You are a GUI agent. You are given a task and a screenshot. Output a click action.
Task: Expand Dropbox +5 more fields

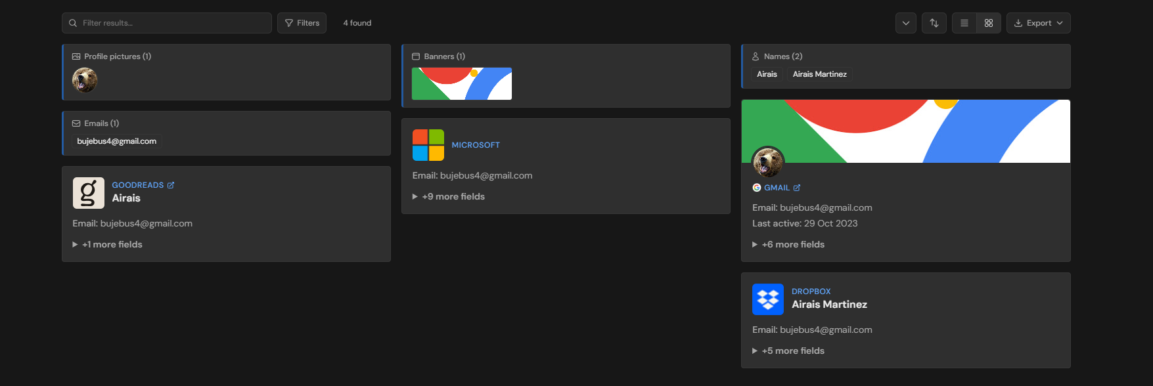click(788, 351)
